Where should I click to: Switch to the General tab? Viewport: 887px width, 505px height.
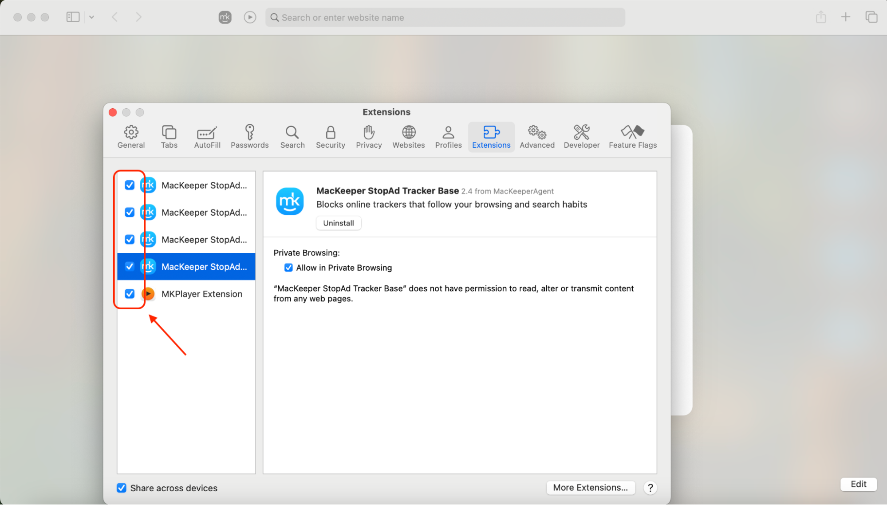pos(130,137)
